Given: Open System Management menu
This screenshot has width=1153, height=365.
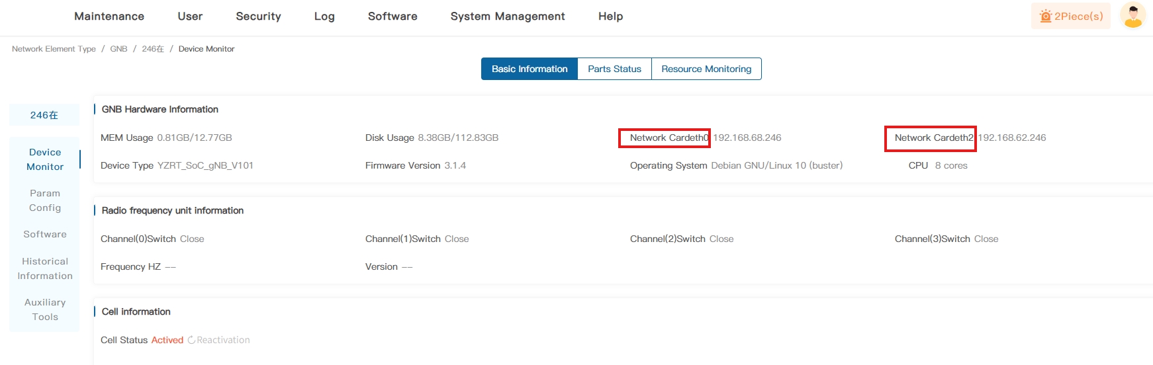Looking at the screenshot, I should pos(508,17).
